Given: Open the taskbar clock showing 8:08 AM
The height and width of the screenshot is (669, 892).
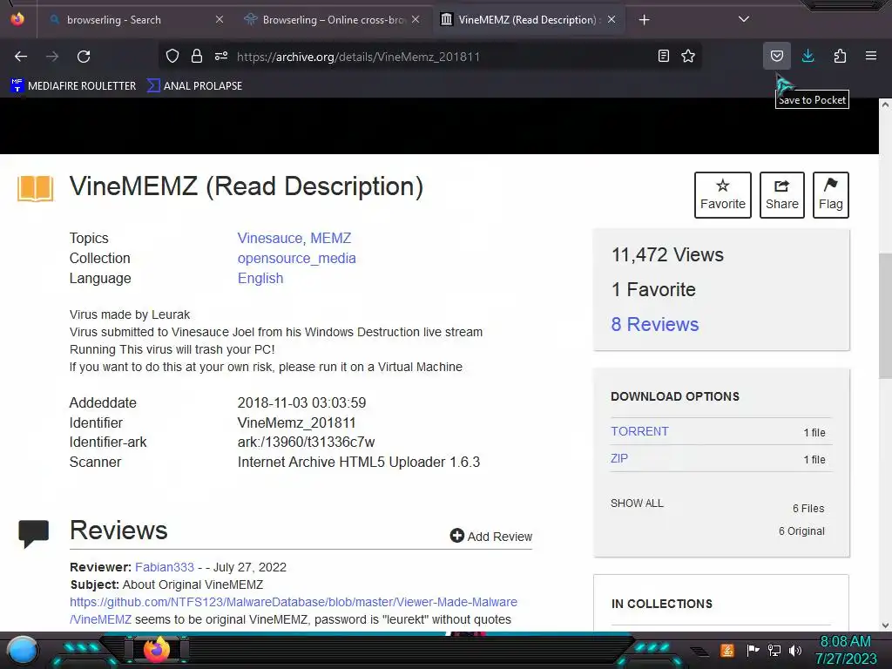Looking at the screenshot, I should click(845, 650).
